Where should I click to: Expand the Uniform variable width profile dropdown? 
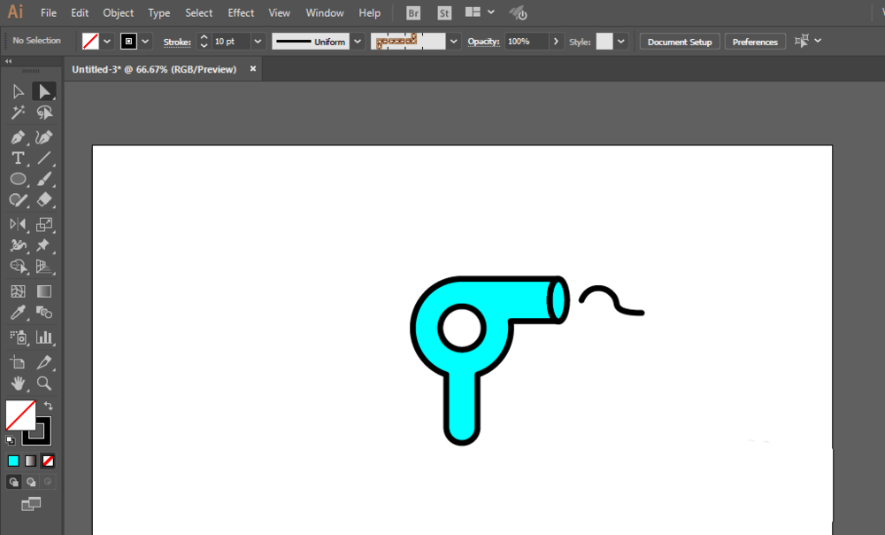click(x=357, y=42)
